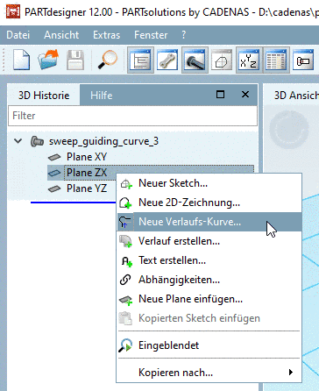Open the Kopieren nach submenu arrow
Viewport: 319px width, 391px height.
[291, 373]
